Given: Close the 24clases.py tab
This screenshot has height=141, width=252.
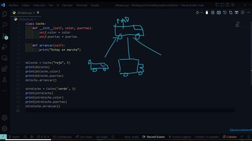Looking at the screenshot, I should [38, 13].
